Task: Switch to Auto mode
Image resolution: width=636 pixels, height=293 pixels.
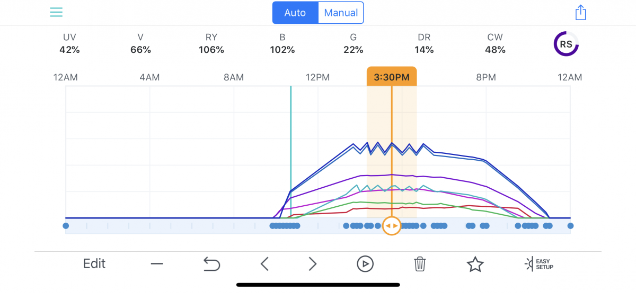Action: click(295, 13)
